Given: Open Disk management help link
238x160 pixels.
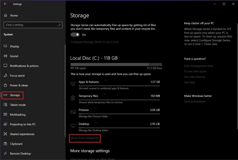Looking at the screenshot, I should pos(198,66).
